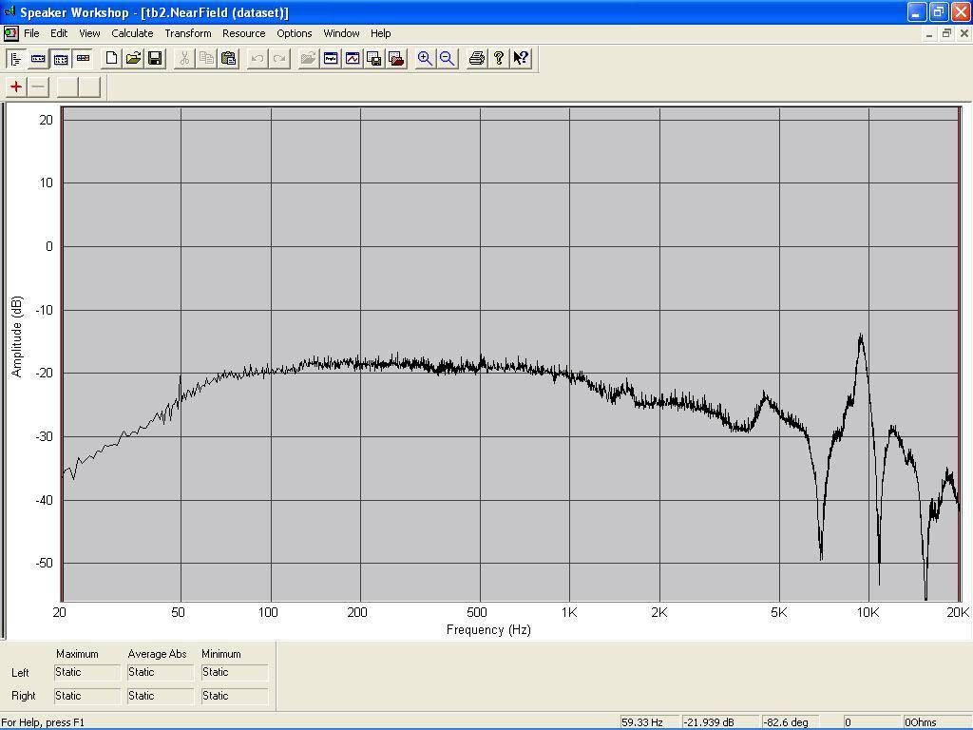Click the 1K tick label on frequency axis
Image resolution: width=973 pixels, height=730 pixels.
(569, 613)
